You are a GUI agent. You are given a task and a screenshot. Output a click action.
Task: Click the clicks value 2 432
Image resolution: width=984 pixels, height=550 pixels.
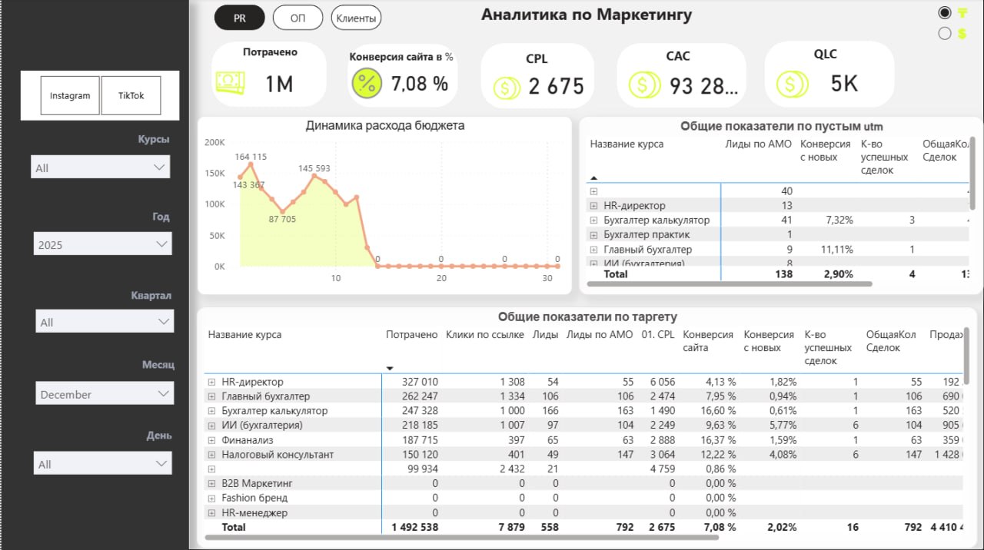(x=512, y=469)
